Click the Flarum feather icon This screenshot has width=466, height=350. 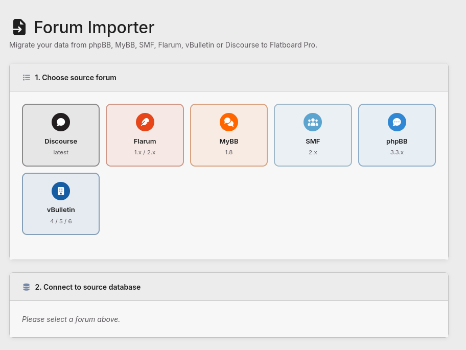click(145, 122)
